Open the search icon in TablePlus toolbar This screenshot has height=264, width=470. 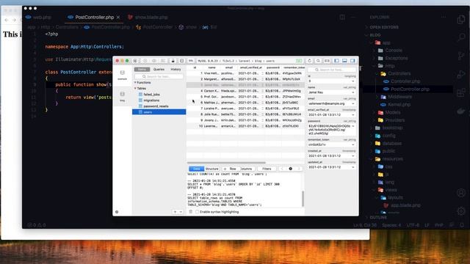click(x=318, y=61)
